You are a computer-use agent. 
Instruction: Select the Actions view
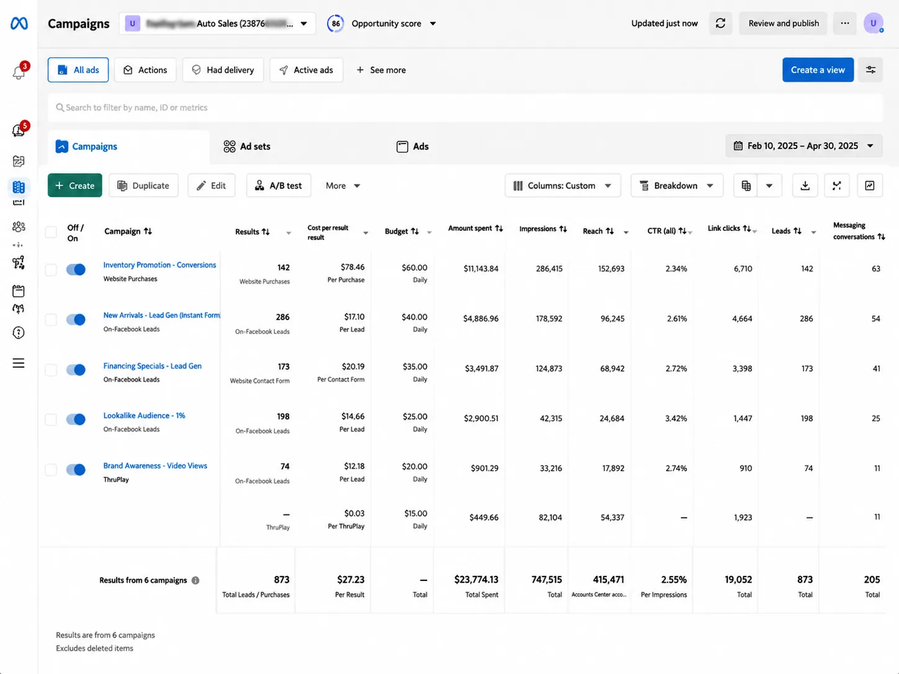pos(145,70)
